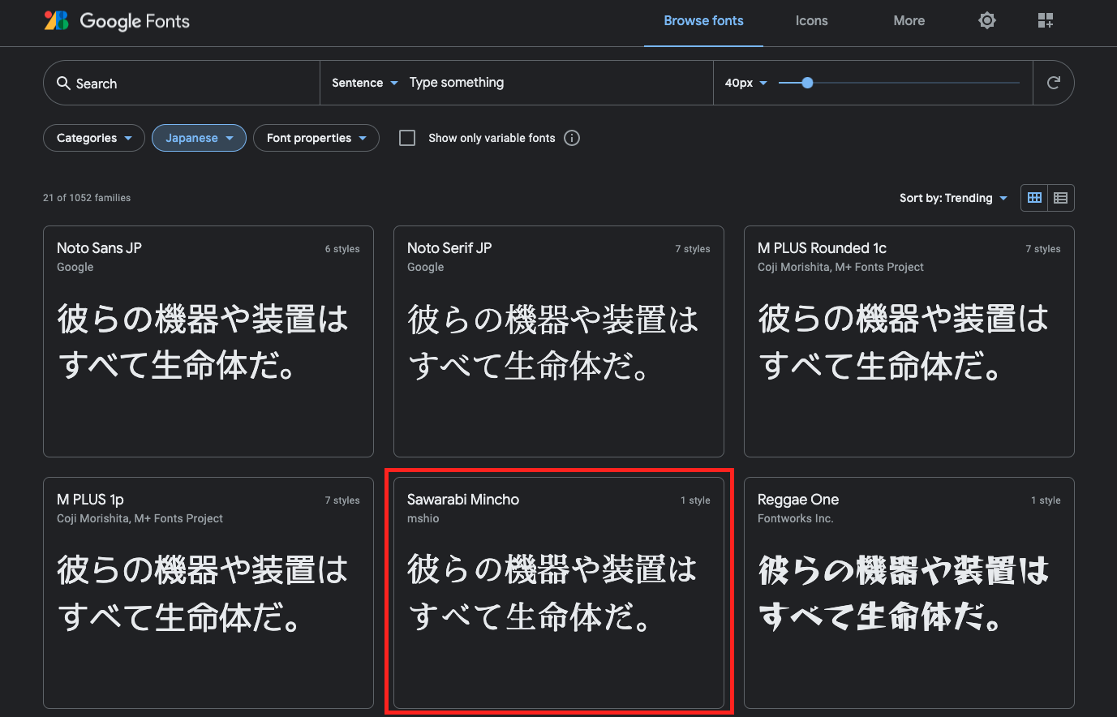This screenshot has height=717, width=1117.
Task: Click the variable fonts info icon
Action: point(572,138)
